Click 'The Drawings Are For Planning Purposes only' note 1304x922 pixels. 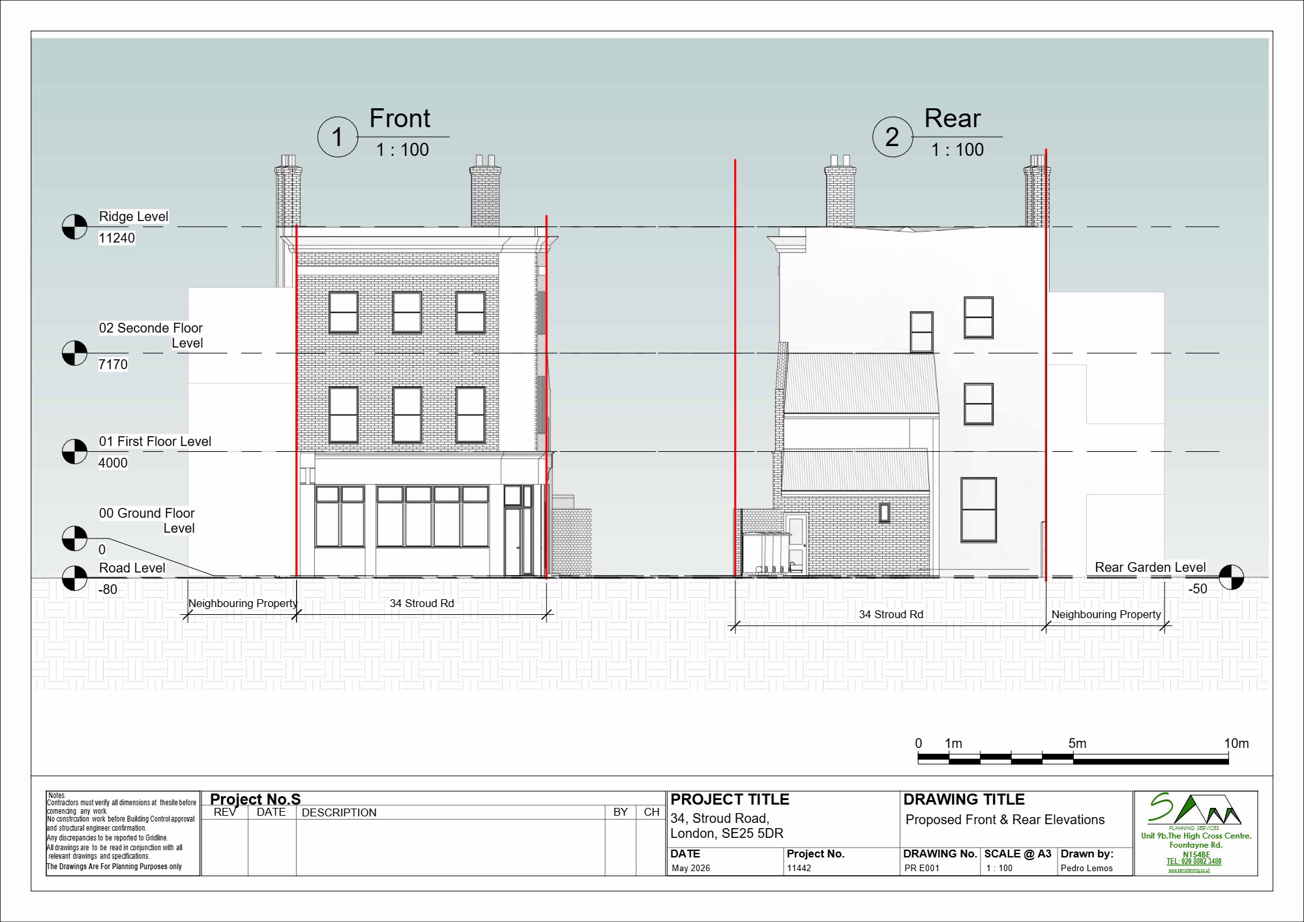click(114, 867)
